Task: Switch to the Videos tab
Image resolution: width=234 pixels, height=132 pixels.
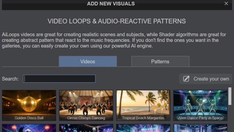Action: click(x=88, y=61)
